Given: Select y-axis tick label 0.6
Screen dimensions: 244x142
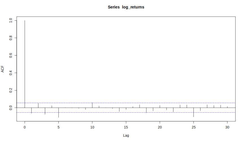Looking at the screenshot, I should point(10,56).
